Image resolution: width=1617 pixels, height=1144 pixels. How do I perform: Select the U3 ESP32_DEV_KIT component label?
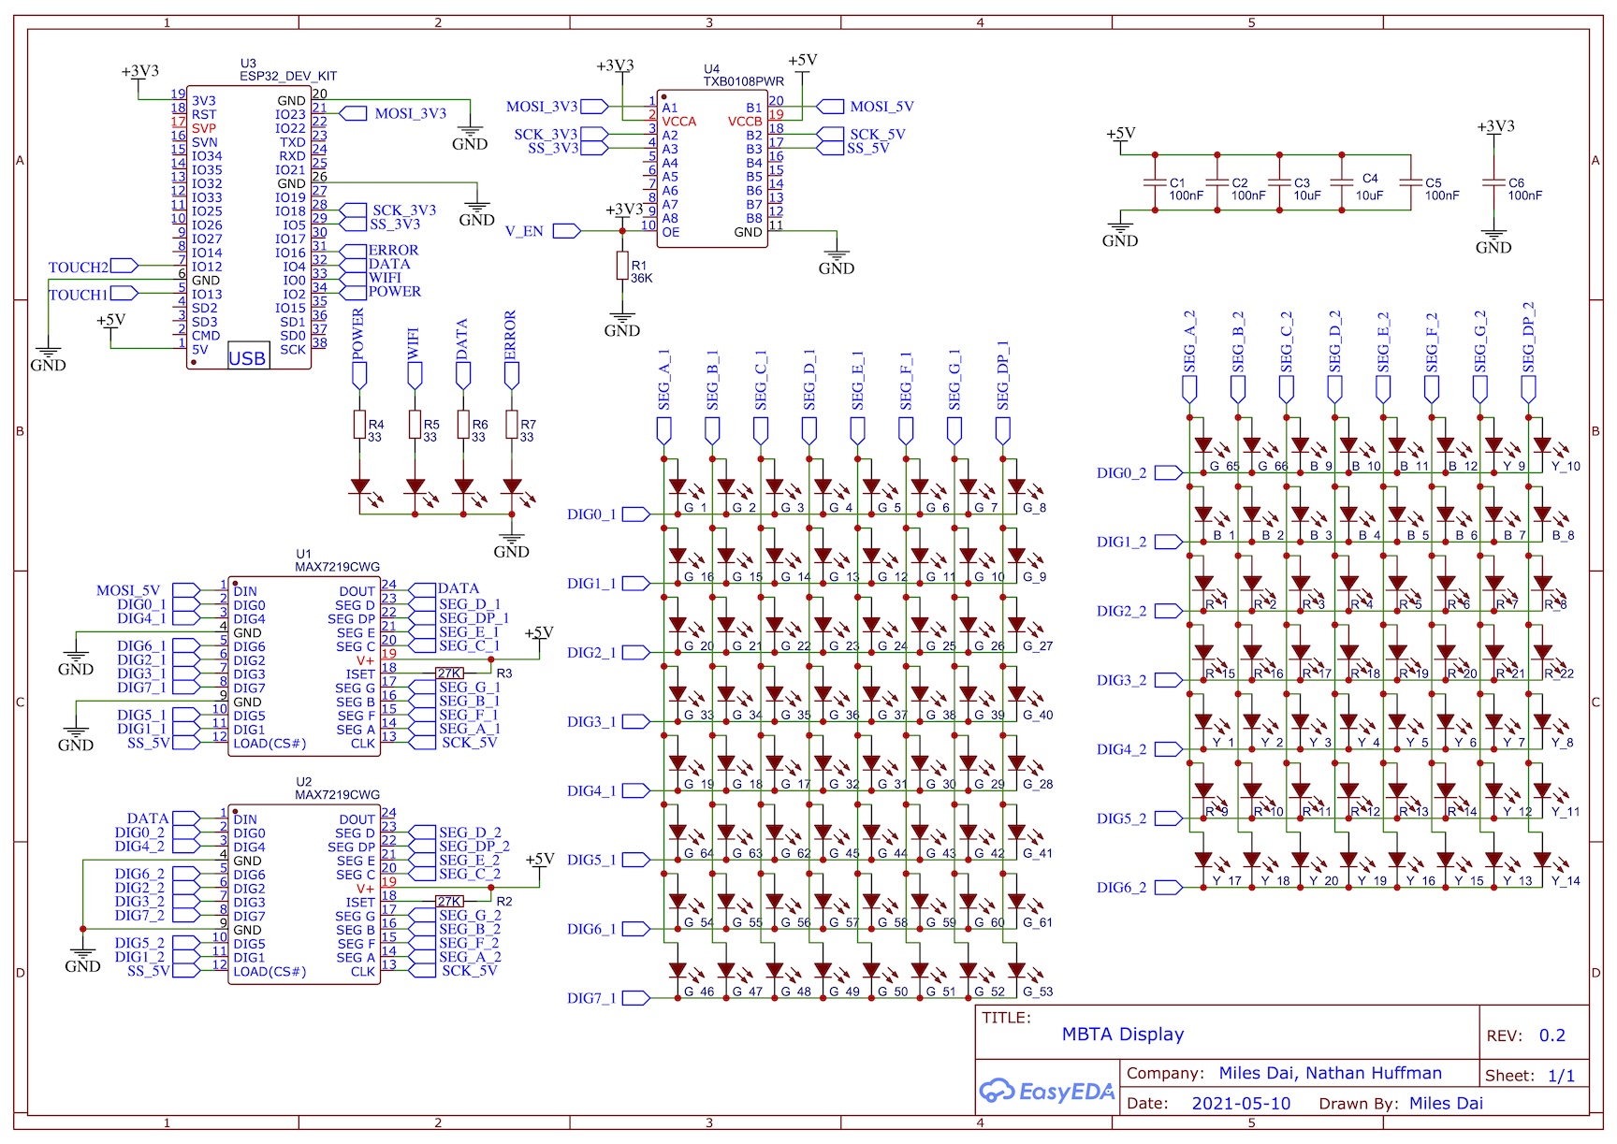pyautogui.click(x=288, y=70)
